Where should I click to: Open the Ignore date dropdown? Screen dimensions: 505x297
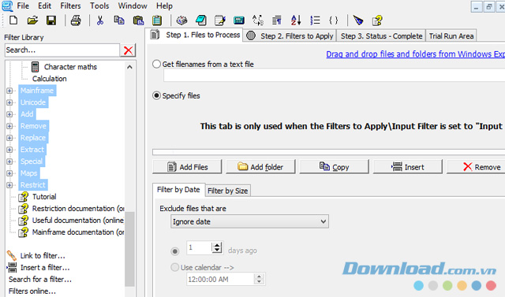pos(249,221)
